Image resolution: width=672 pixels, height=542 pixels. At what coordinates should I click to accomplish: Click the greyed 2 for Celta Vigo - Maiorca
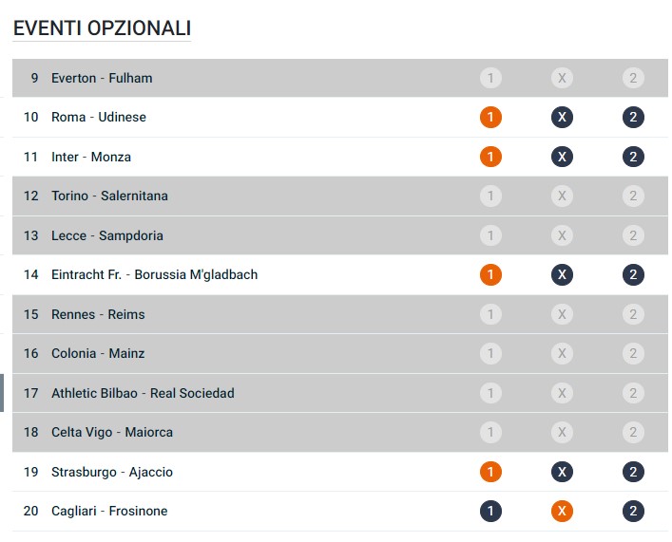[x=634, y=433]
